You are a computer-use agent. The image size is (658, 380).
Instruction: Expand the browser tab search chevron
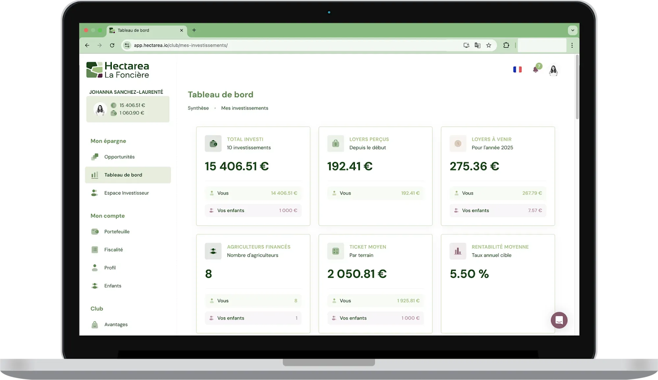572,30
